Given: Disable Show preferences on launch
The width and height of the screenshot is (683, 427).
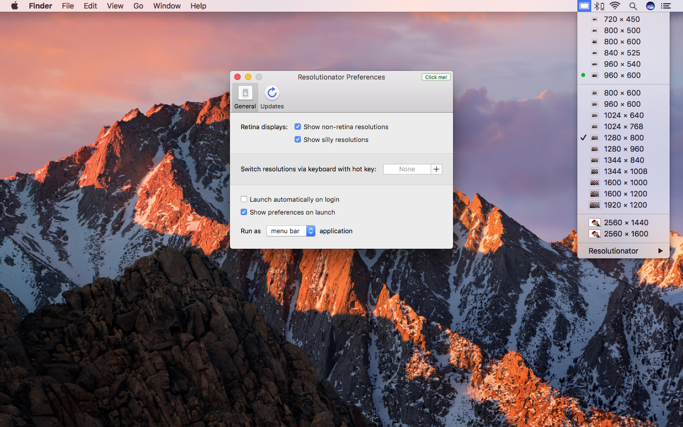Looking at the screenshot, I should click(x=244, y=212).
